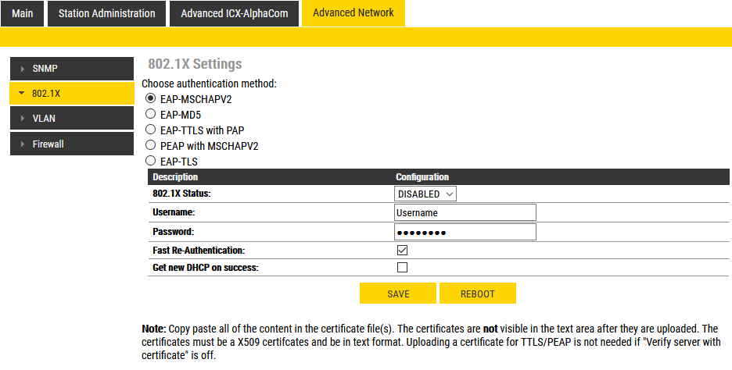Image resolution: width=732 pixels, height=370 pixels.
Task: Select EAP-MSCHAPV2 authentication method
Action: click(x=151, y=99)
